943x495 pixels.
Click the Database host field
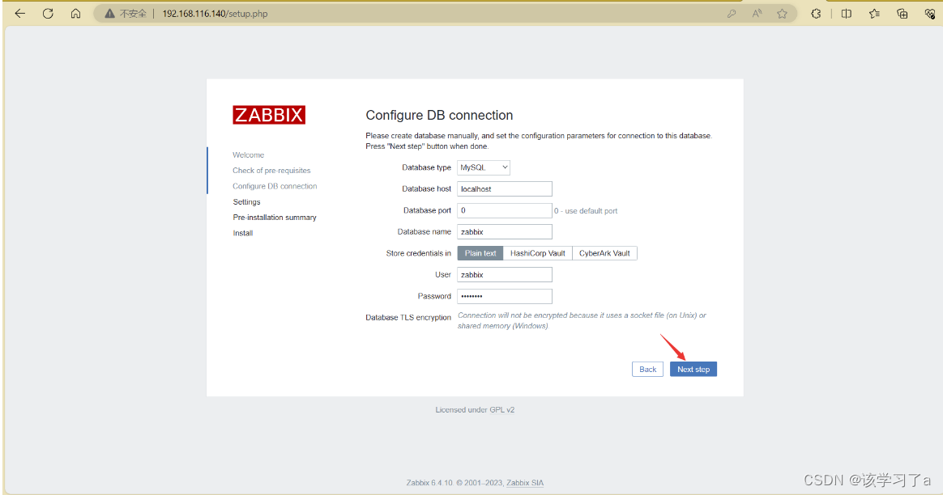[x=505, y=188]
